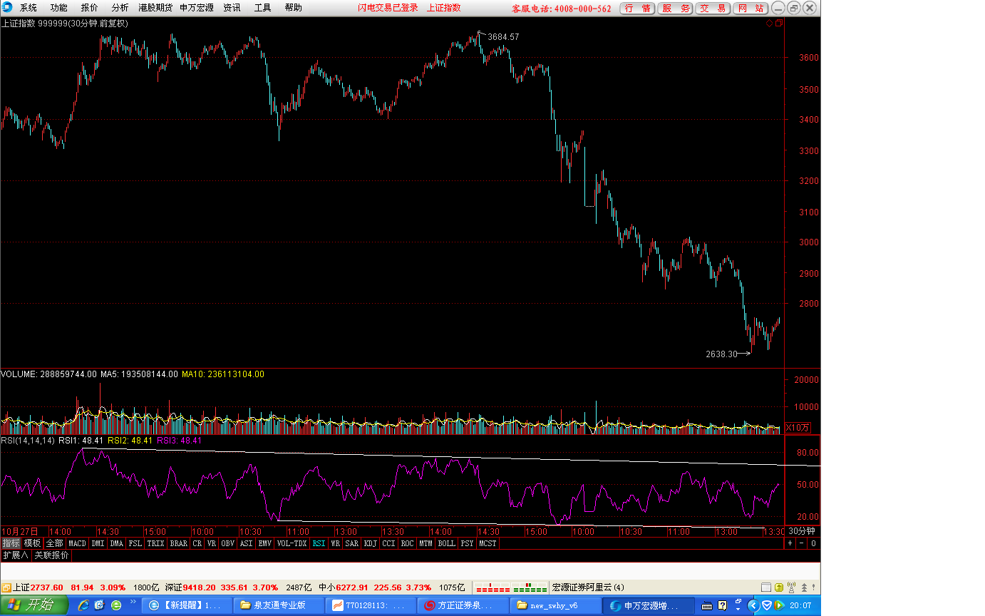Viewport: 985px width, 616px height.
Task: Open the 港股期货 menu
Action: click(155, 8)
